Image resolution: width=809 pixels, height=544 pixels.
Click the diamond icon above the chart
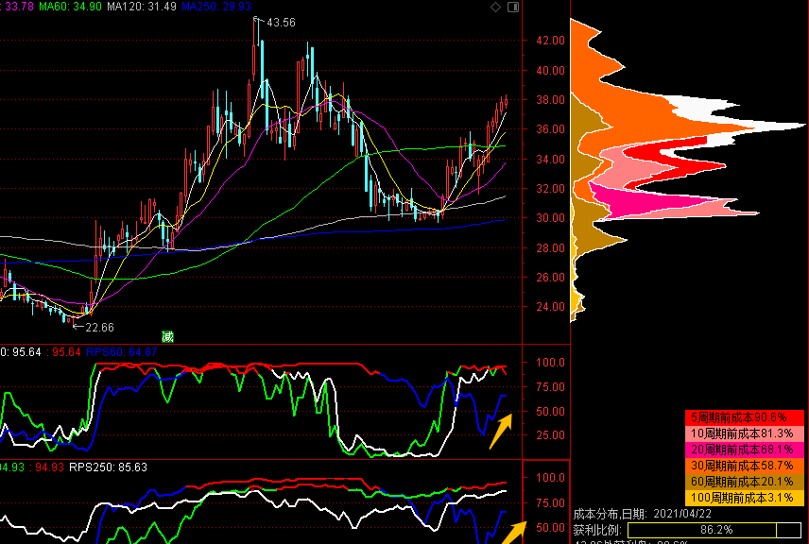pyautogui.click(x=495, y=7)
